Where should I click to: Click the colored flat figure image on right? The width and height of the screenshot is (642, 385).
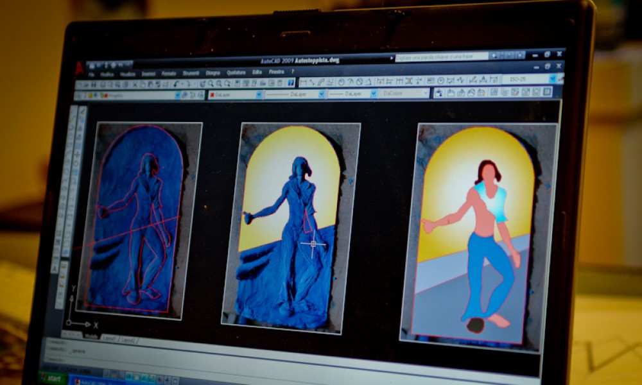tap(477, 235)
